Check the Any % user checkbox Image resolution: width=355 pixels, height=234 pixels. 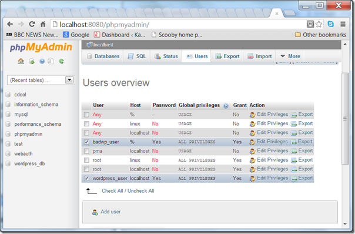(x=86, y=115)
